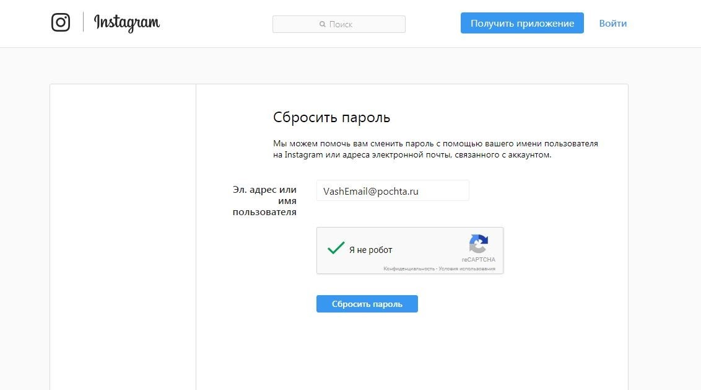Image resolution: width=701 pixels, height=390 pixels.
Task: Click the Я не робот label text
Action: pos(370,250)
